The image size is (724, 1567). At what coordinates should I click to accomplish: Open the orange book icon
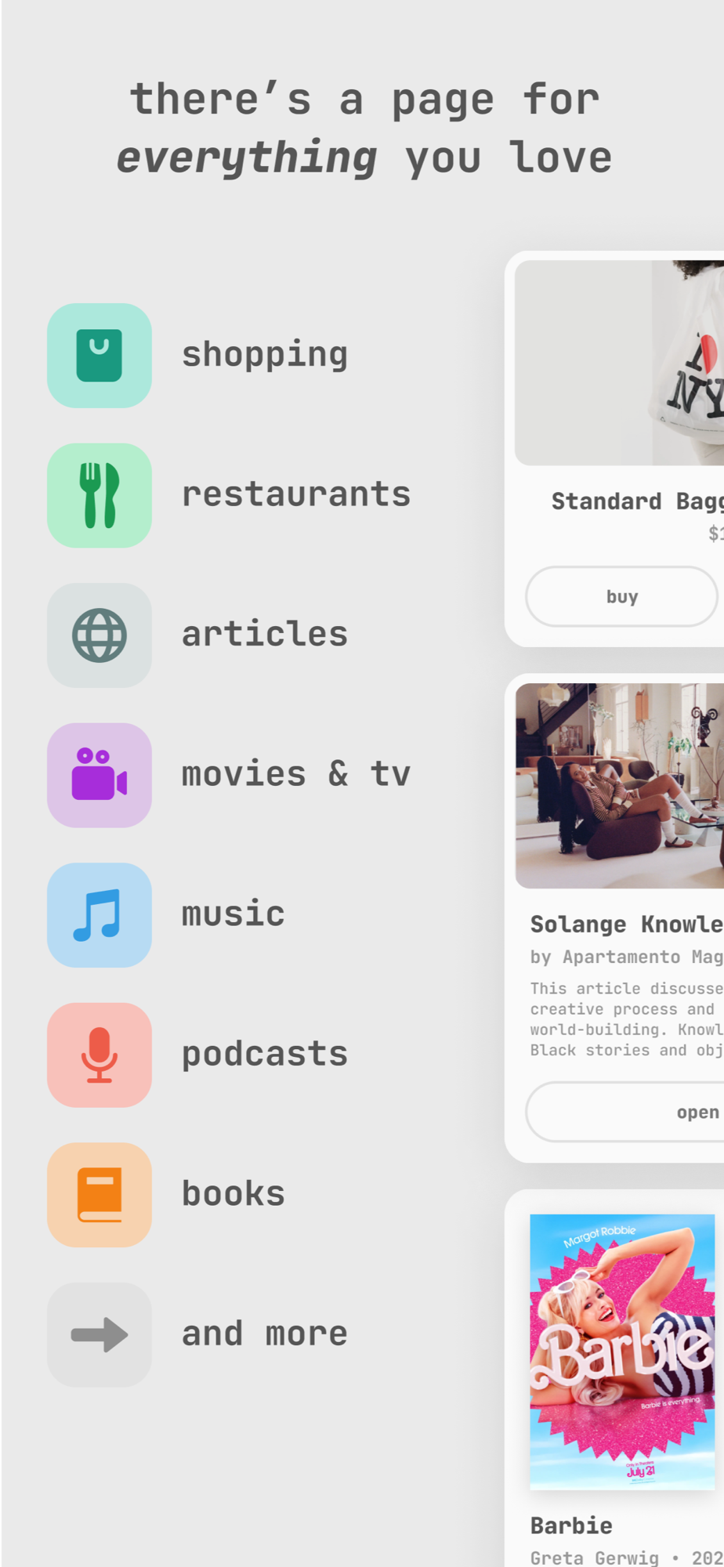click(x=100, y=1195)
